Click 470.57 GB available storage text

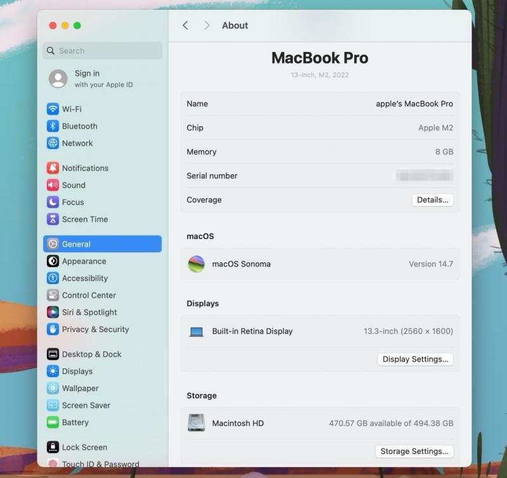click(391, 423)
